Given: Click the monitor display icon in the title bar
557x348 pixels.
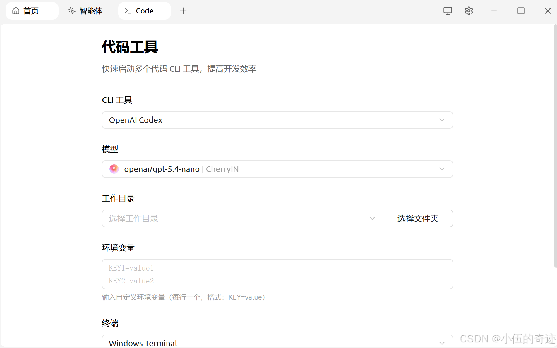Looking at the screenshot, I should coord(448,11).
